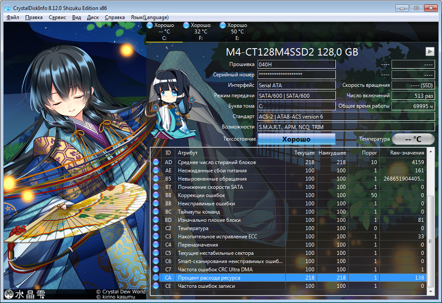This screenshot has height=303, width=442.
Task: Open the Язык(Language) menu
Action: pos(150,17)
